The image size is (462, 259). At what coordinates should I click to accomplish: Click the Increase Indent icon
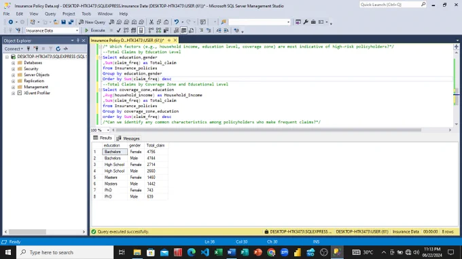[x=226, y=31]
